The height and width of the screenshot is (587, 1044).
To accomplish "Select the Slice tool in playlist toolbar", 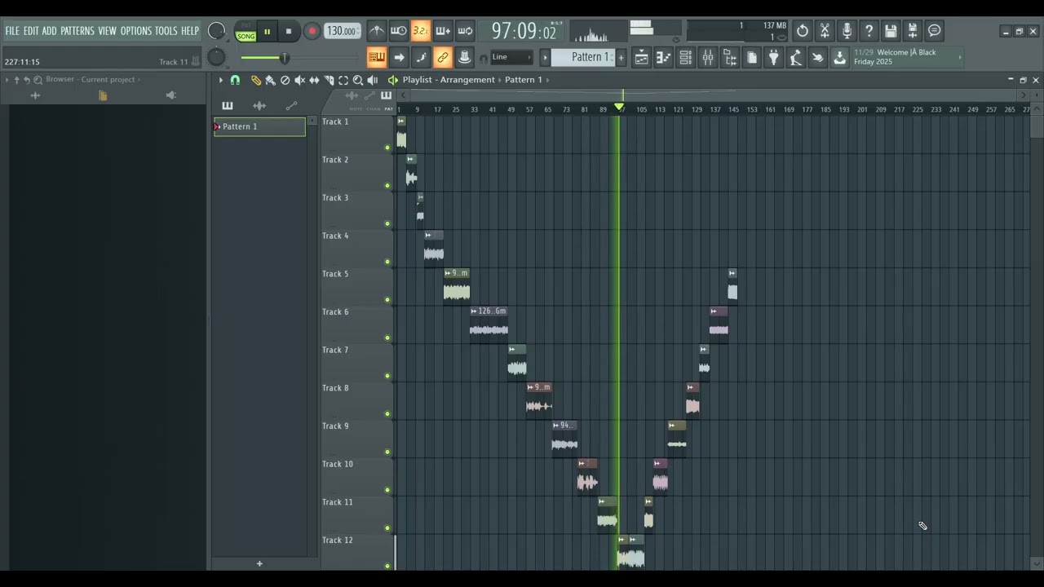I will coord(329,80).
